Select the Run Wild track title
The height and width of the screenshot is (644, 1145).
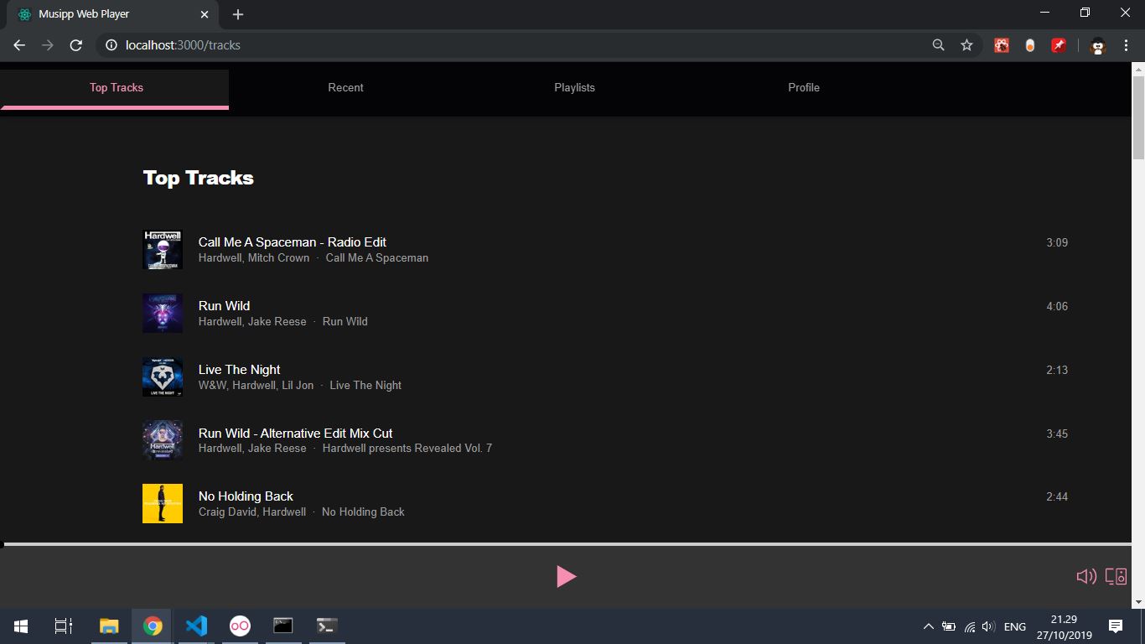click(x=224, y=305)
